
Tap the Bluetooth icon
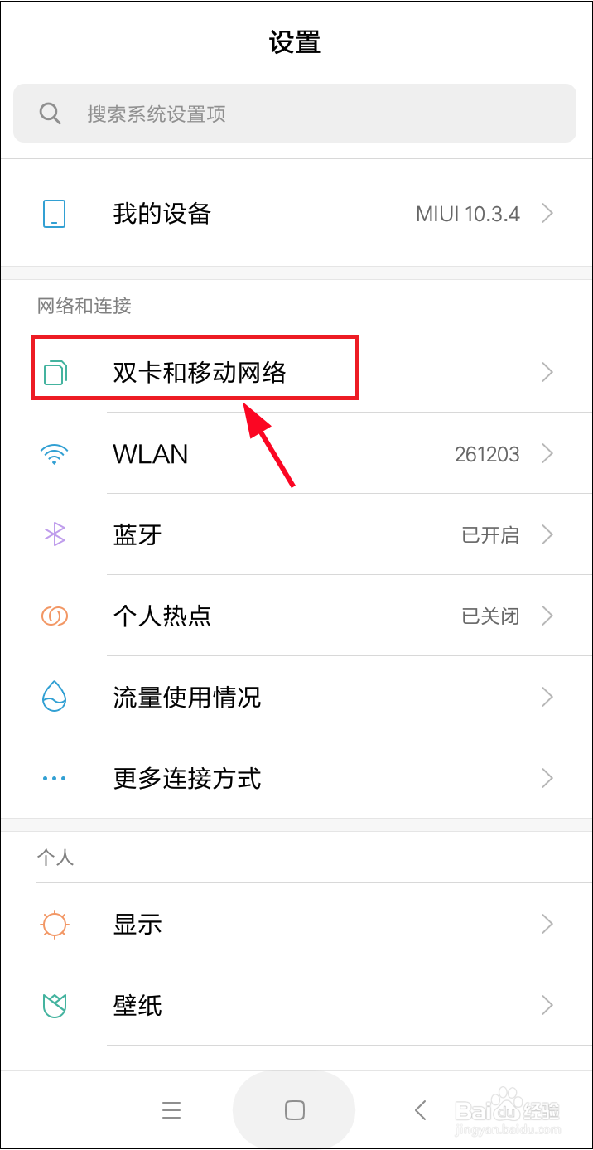(55, 535)
